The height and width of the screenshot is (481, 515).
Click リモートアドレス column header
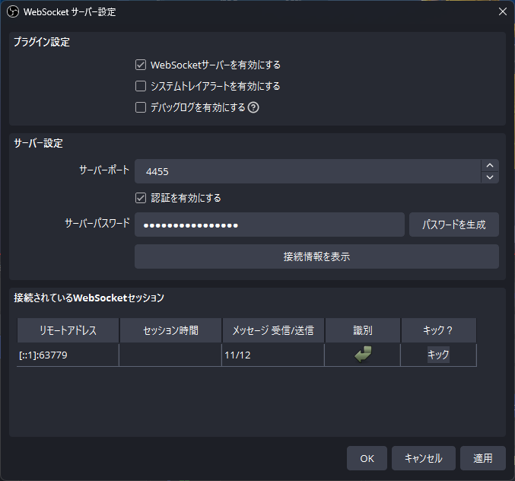[x=68, y=330]
